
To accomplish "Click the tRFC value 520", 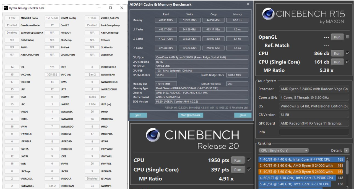I will point(52,67).
